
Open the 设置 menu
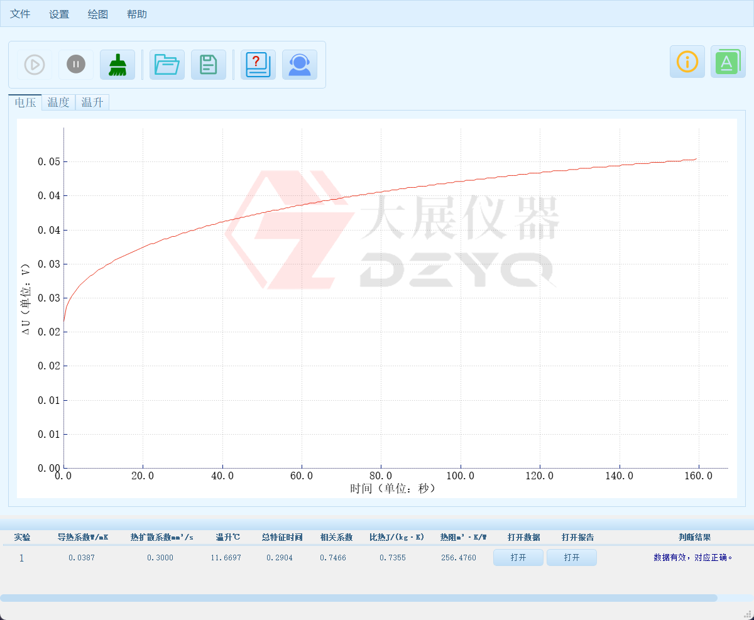(58, 13)
